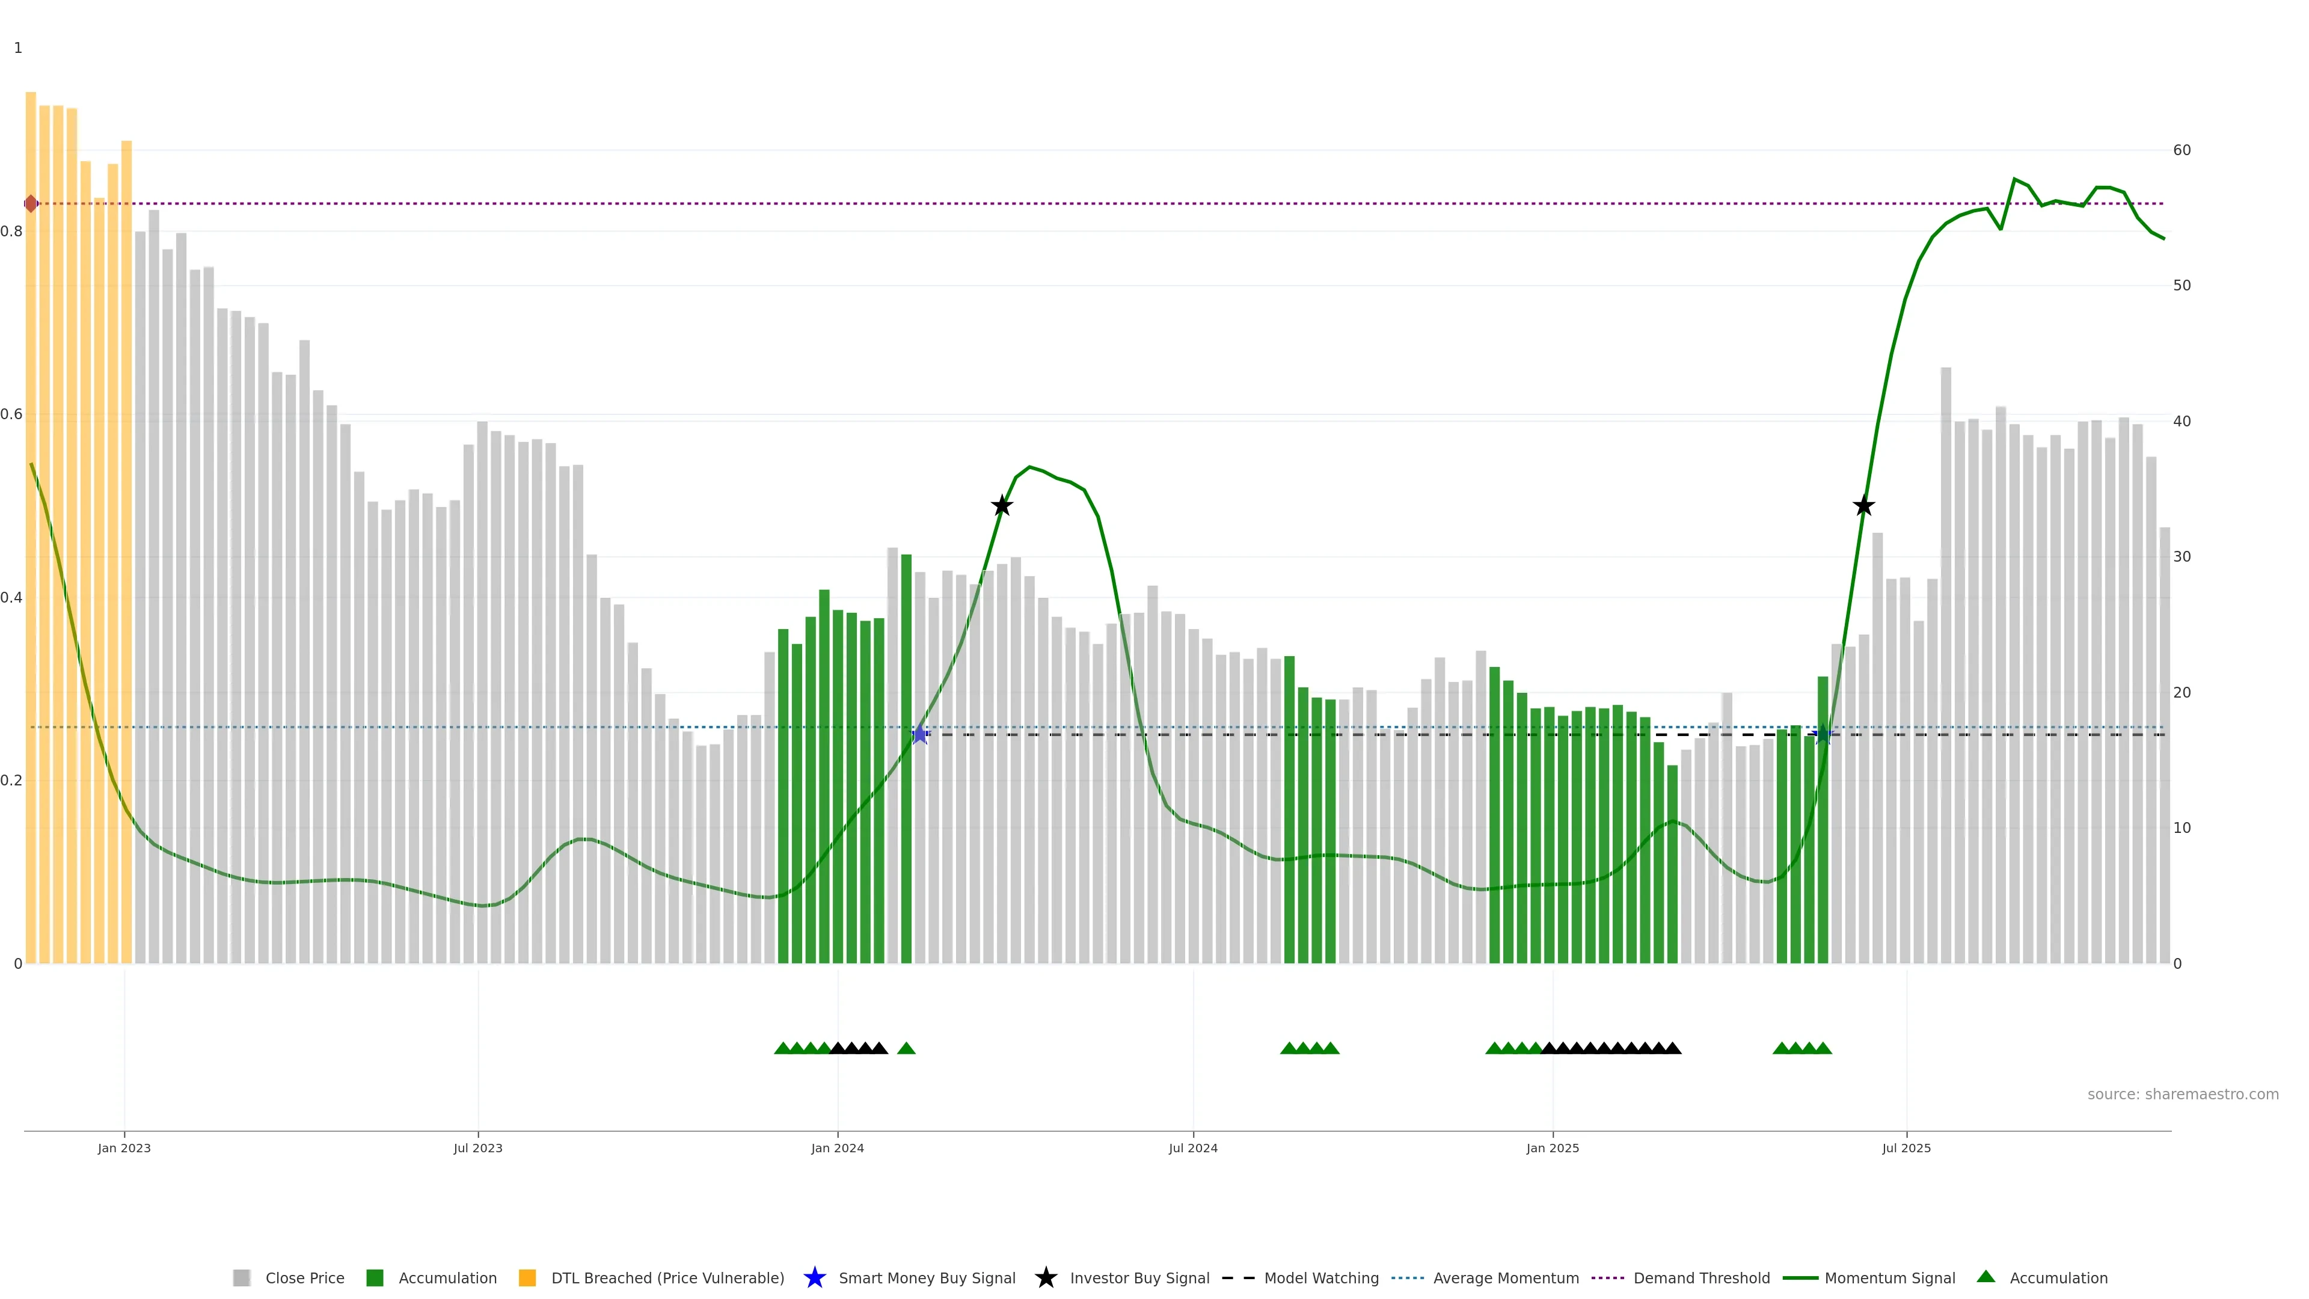The height and width of the screenshot is (1299, 2309).
Task: Click the black investor star in early 2024
Action: coord(1002,506)
